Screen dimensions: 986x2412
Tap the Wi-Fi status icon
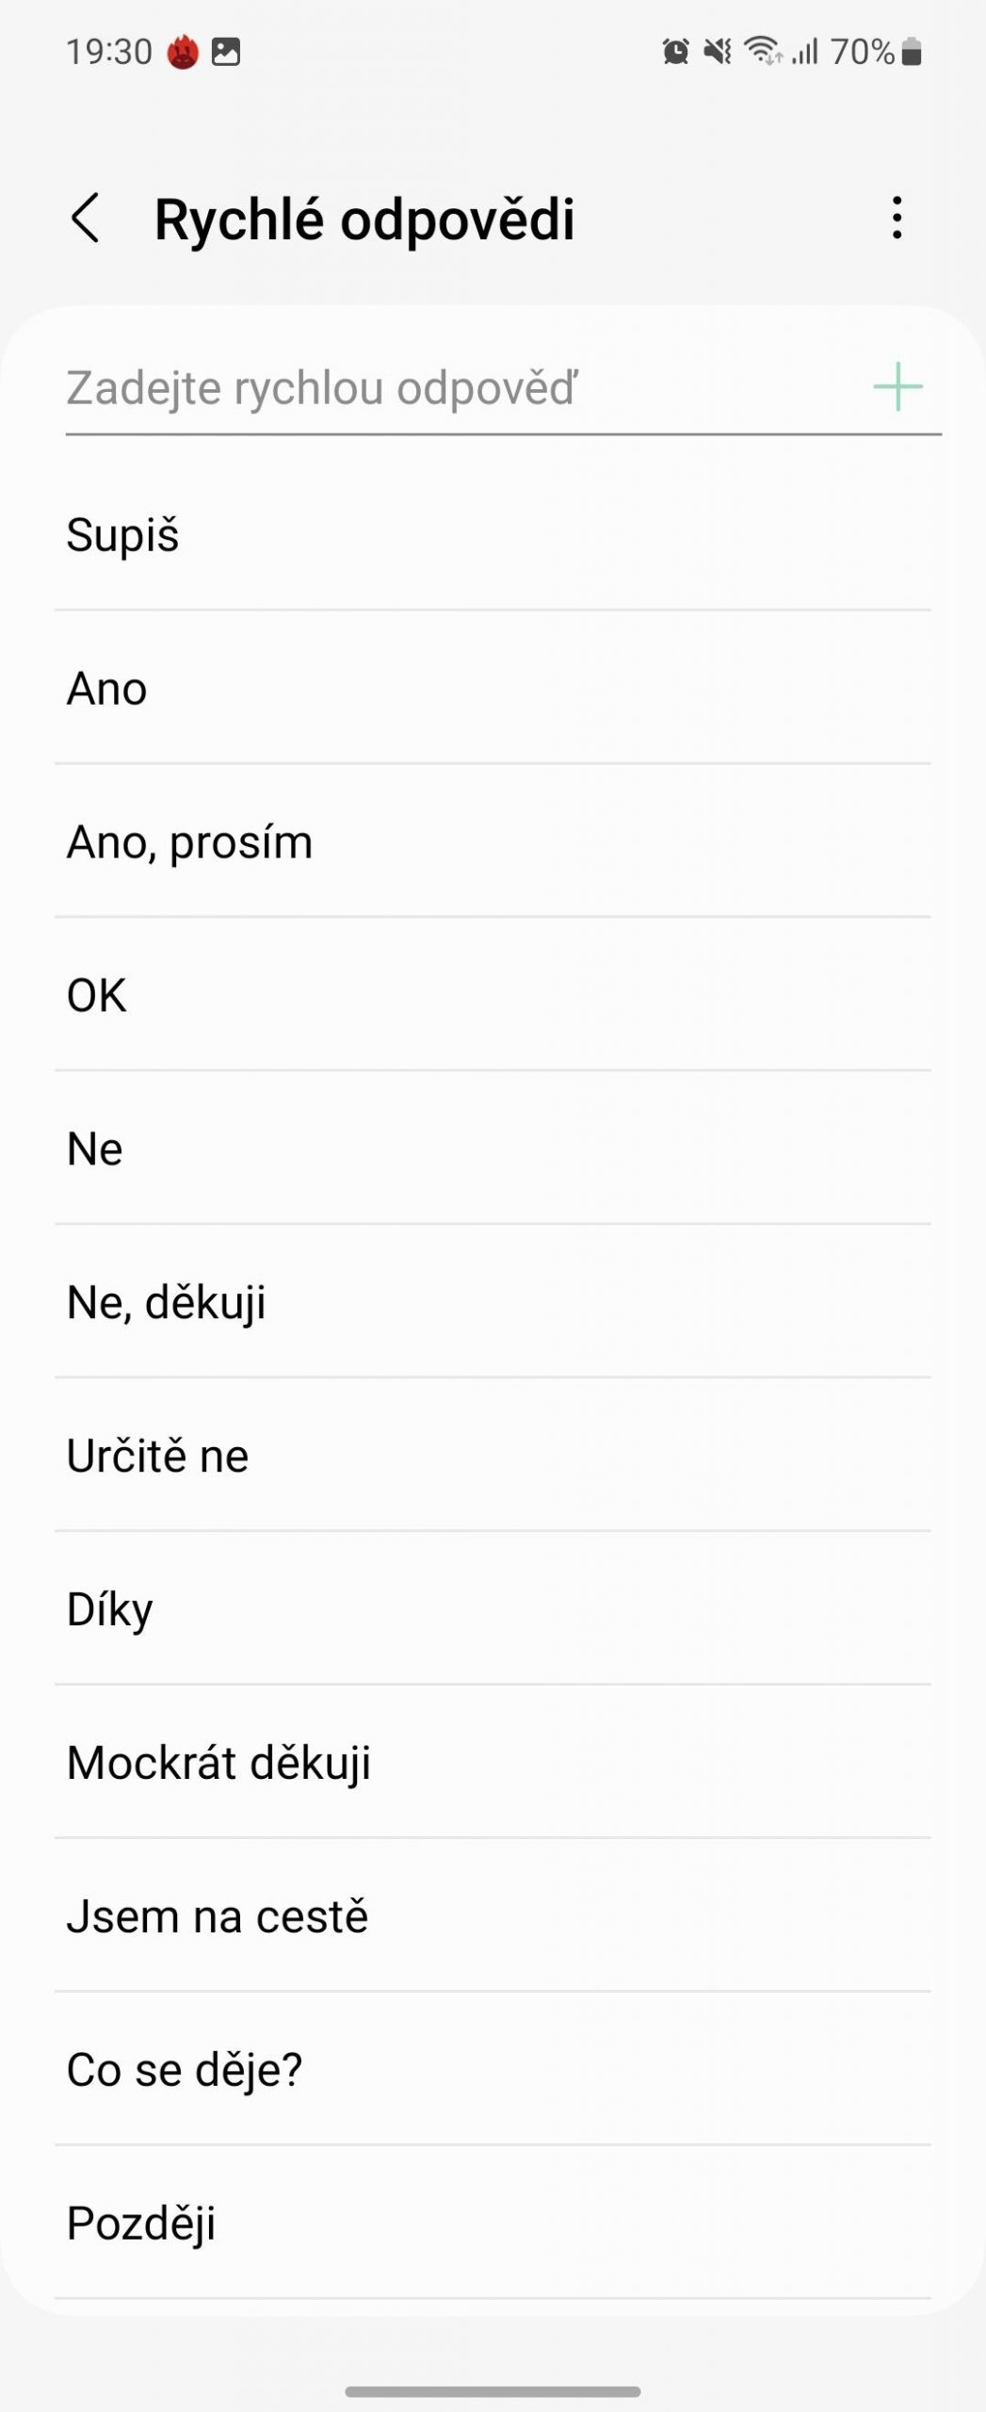(762, 51)
